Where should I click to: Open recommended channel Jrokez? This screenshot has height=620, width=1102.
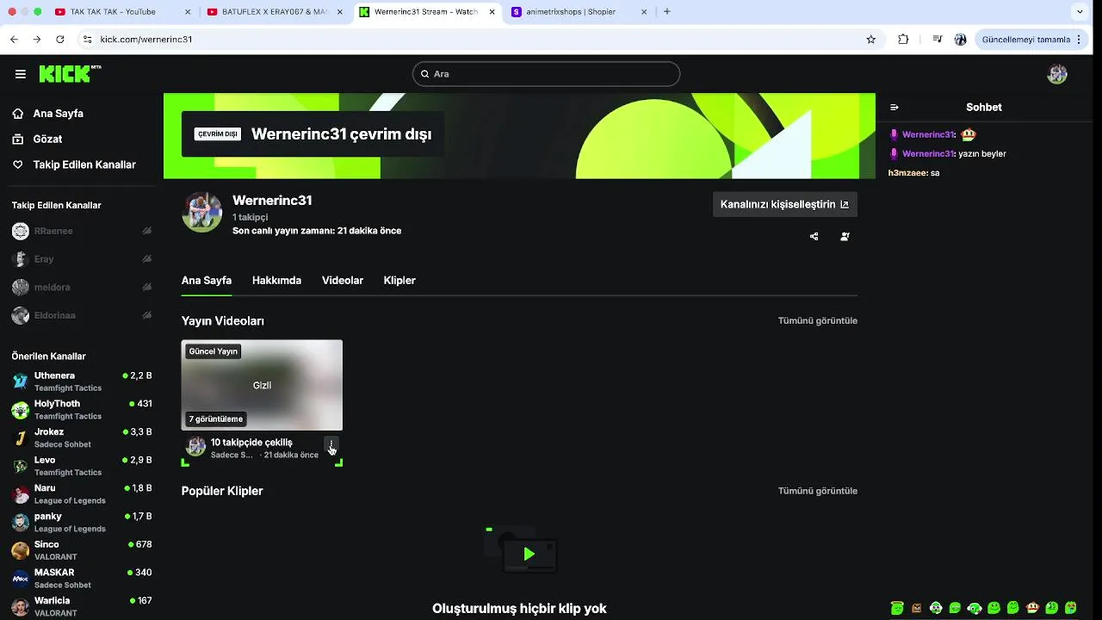tap(82, 437)
